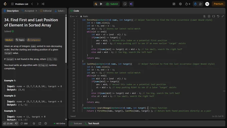The width and height of the screenshot is (227, 128).
Task: Expand the Companies tag
Action: (34, 40)
